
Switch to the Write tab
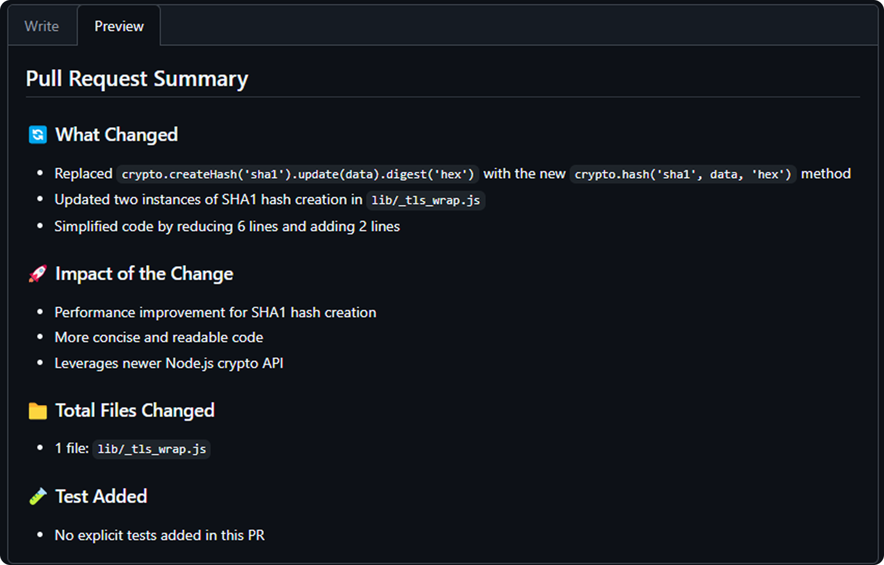point(42,26)
